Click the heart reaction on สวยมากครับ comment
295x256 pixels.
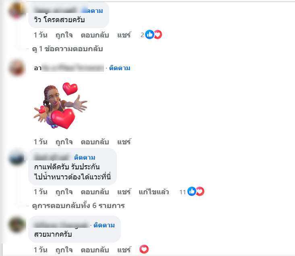click(x=144, y=250)
